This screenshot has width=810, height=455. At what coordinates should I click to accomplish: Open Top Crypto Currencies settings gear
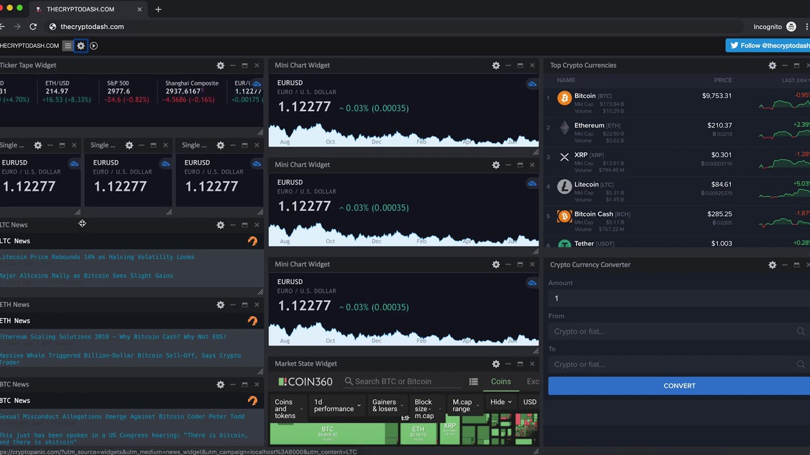772,65
